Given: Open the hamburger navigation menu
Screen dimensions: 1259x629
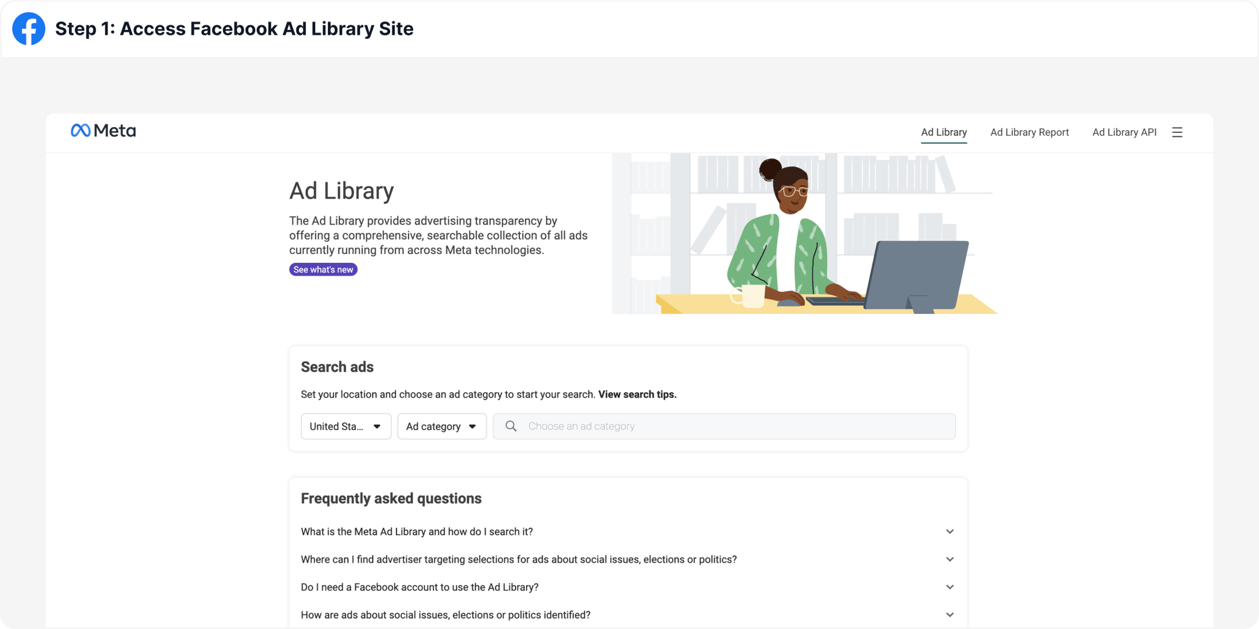Looking at the screenshot, I should 1177,132.
